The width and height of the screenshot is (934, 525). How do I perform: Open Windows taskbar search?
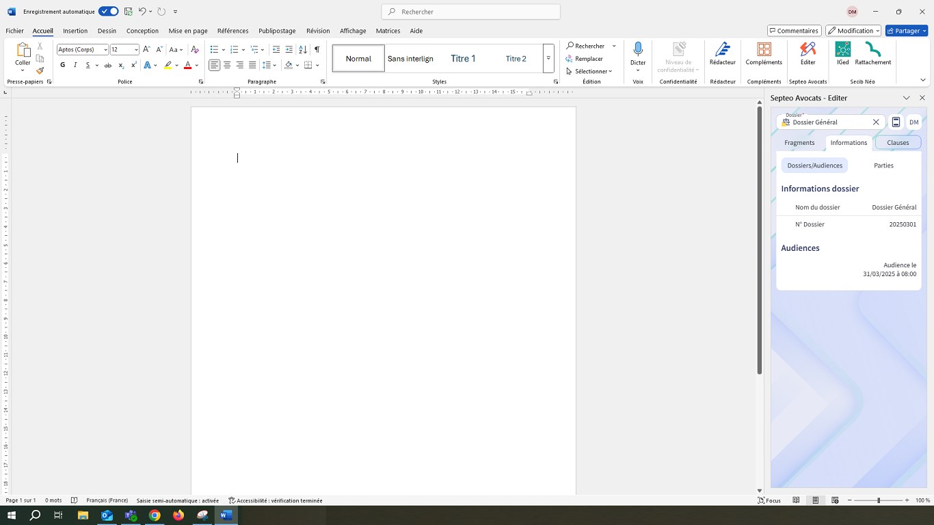(x=35, y=515)
